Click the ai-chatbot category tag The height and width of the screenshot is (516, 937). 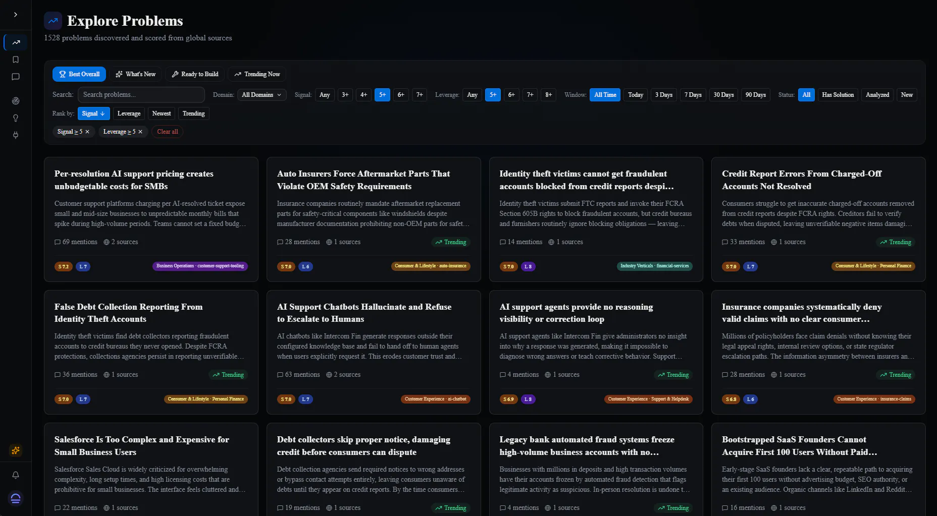pyautogui.click(x=436, y=399)
